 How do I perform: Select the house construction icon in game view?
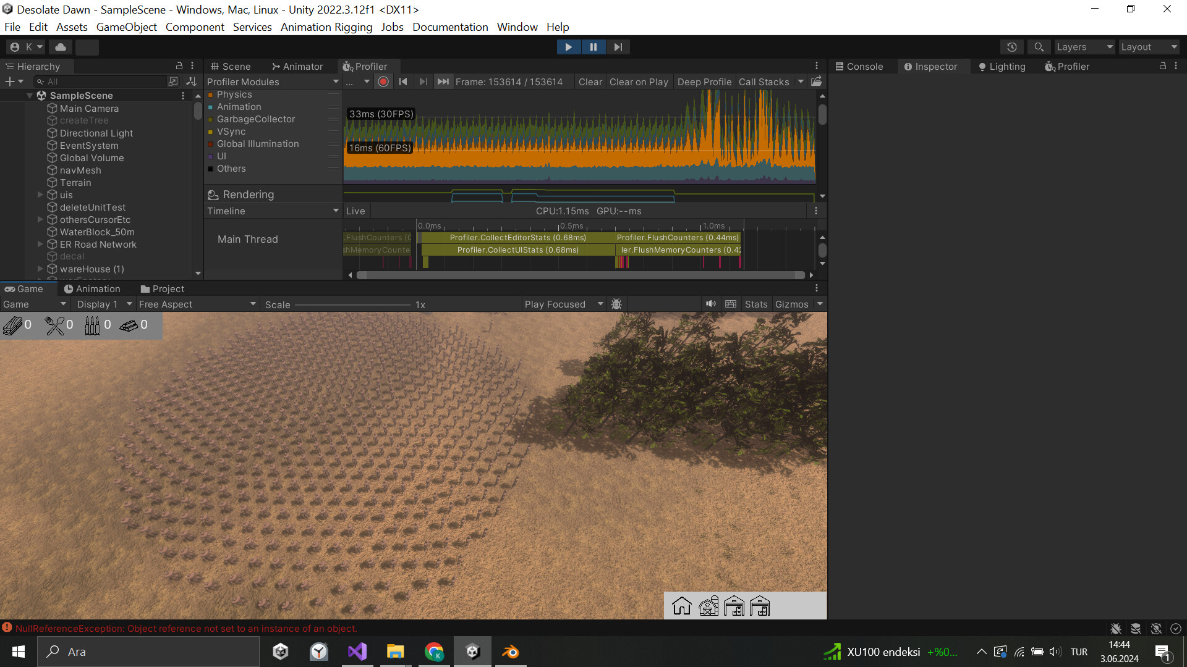pos(683,606)
